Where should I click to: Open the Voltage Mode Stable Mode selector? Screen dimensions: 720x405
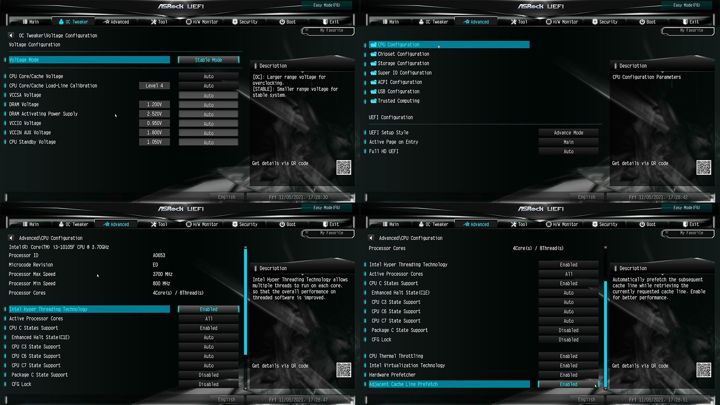point(208,60)
